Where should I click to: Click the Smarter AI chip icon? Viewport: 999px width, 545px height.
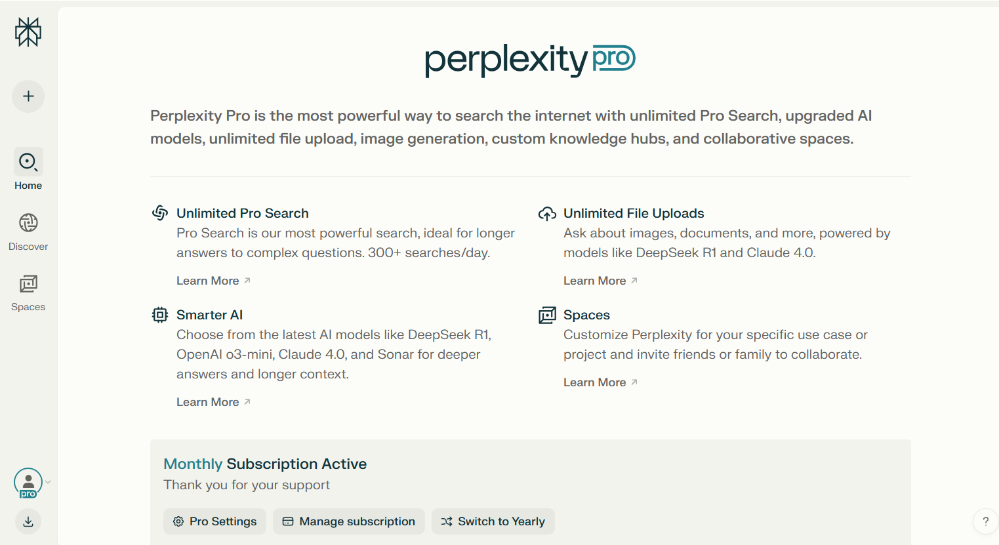coord(160,315)
